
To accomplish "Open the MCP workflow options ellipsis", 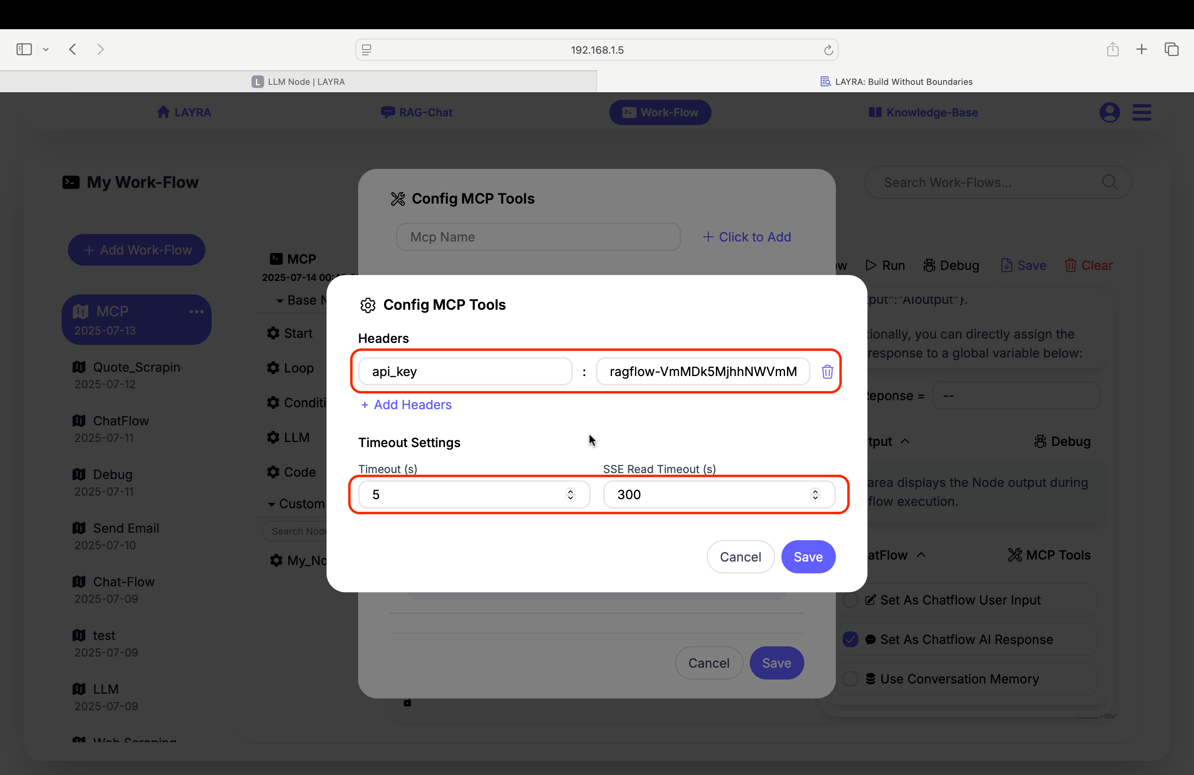I will click(197, 312).
